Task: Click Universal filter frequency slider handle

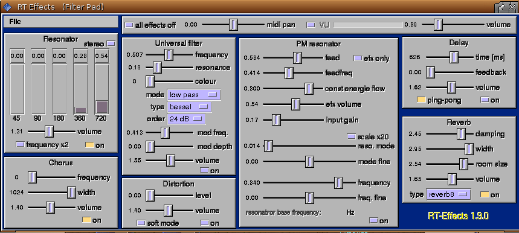Action: coord(169,54)
